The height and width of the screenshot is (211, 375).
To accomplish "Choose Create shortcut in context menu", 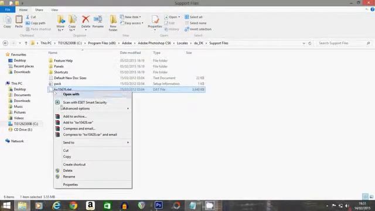I will [93, 165].
